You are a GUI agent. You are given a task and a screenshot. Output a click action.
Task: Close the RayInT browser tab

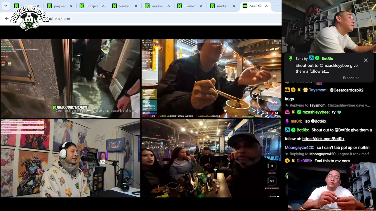(x=136, y=6)
